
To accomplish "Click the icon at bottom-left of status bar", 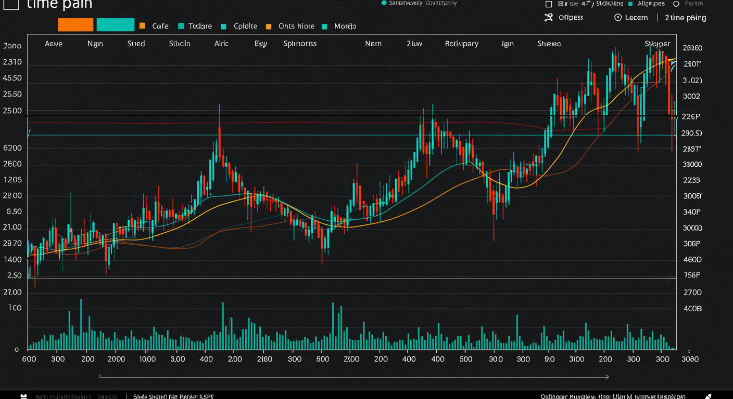I will pos(23,396).
